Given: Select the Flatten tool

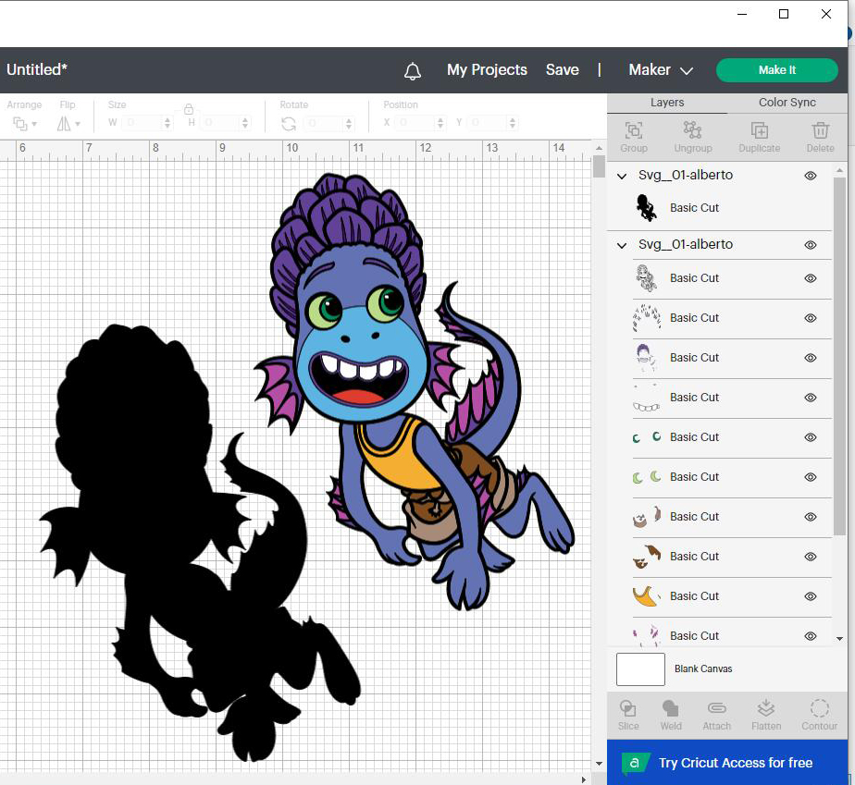Looking at the screenshot, I should click(x=765, y=708).
